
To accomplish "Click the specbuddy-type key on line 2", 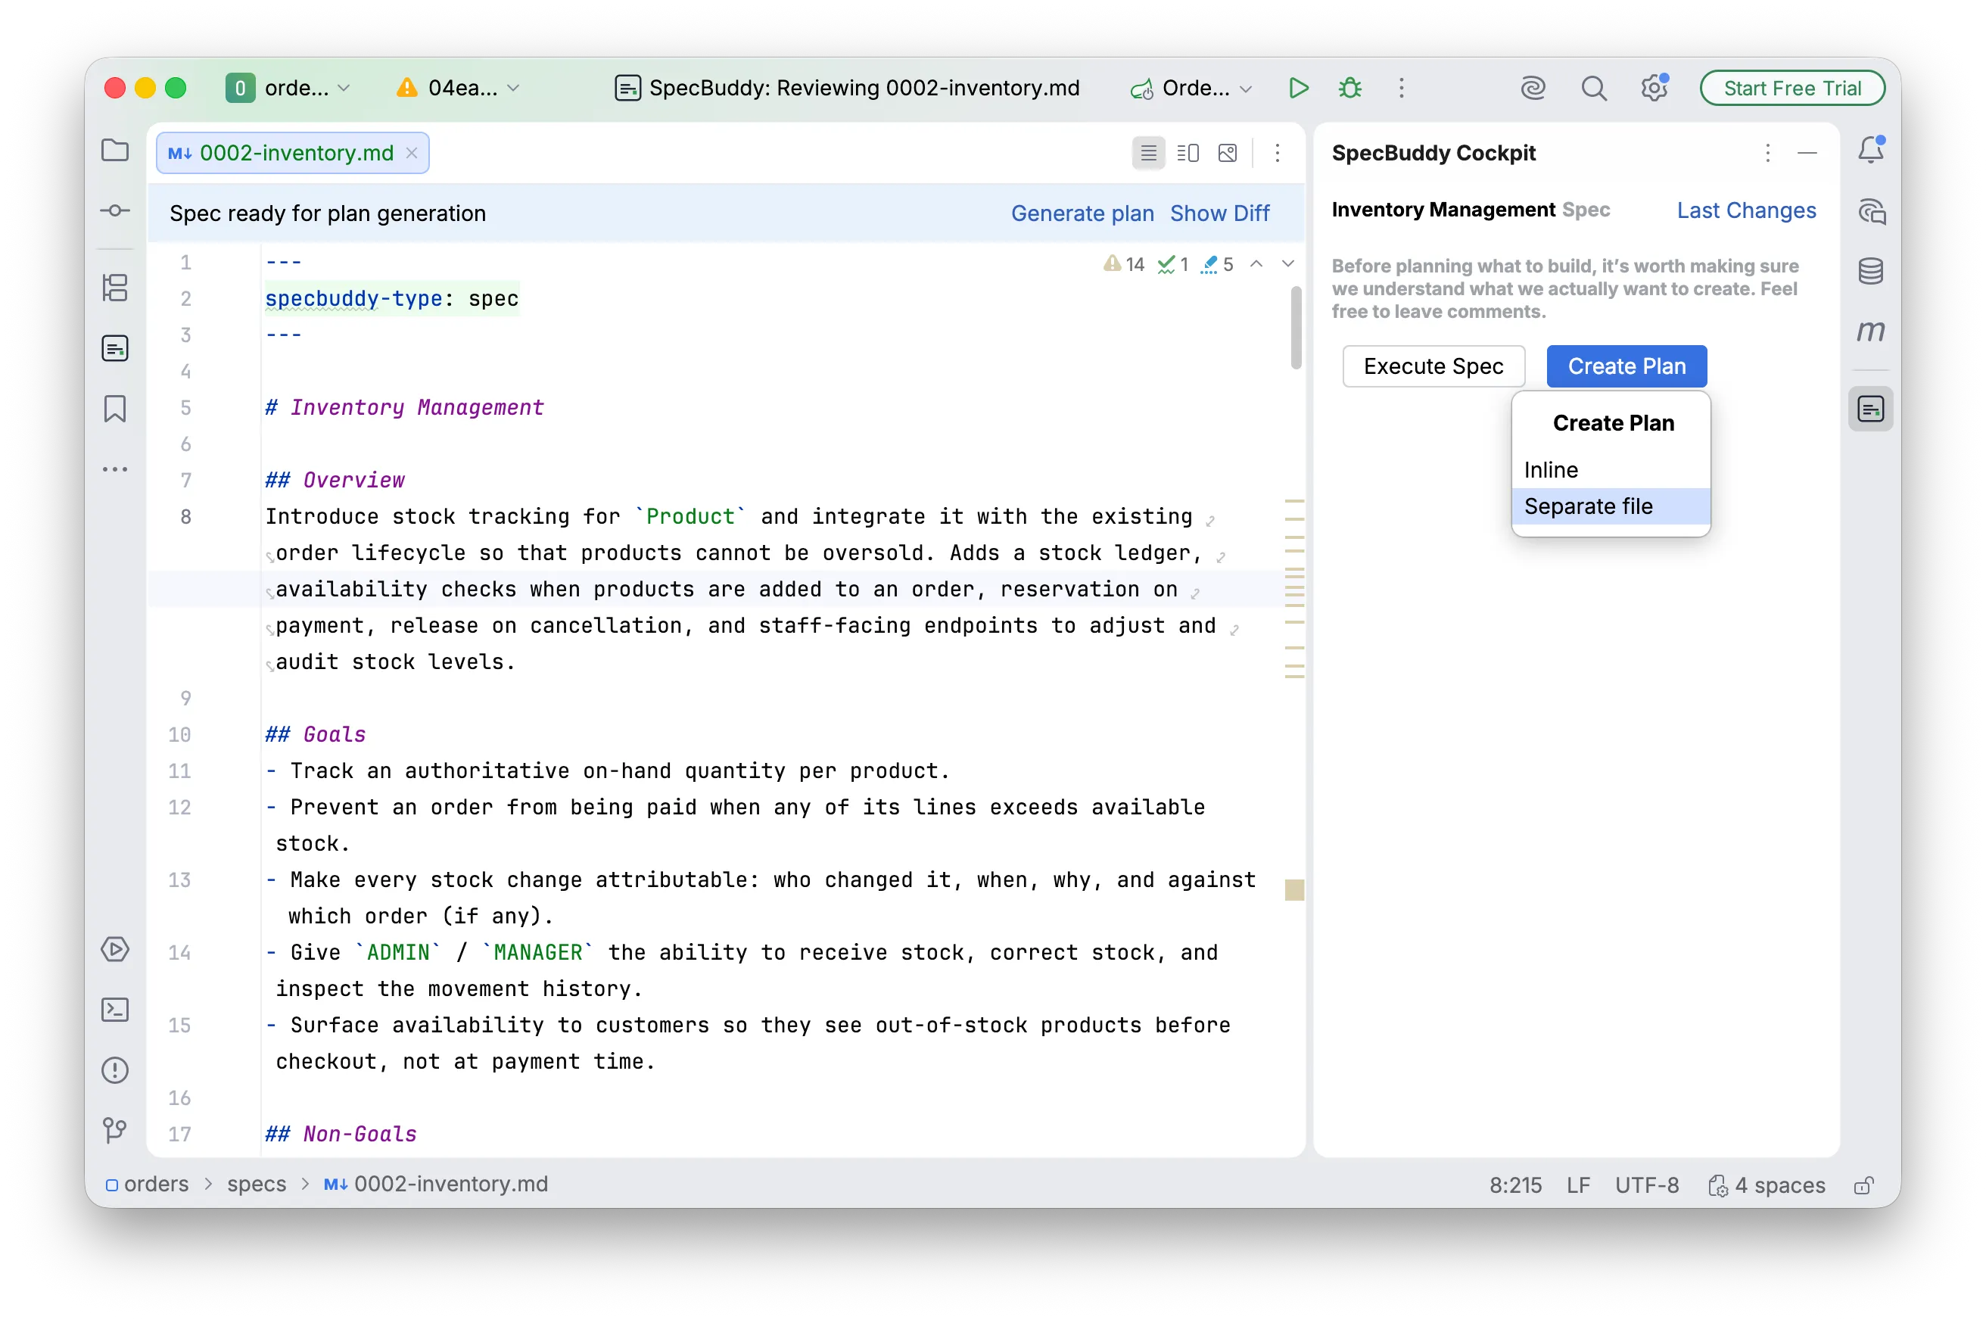I will pos(353,298).
